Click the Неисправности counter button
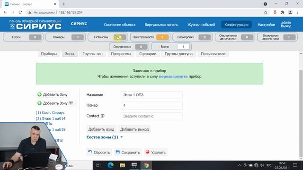The image size is (303, 170). (x=150, y=37)
